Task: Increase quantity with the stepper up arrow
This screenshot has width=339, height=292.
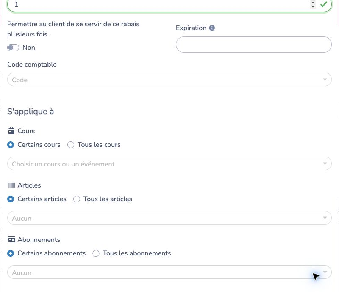Action: point(313,2)
